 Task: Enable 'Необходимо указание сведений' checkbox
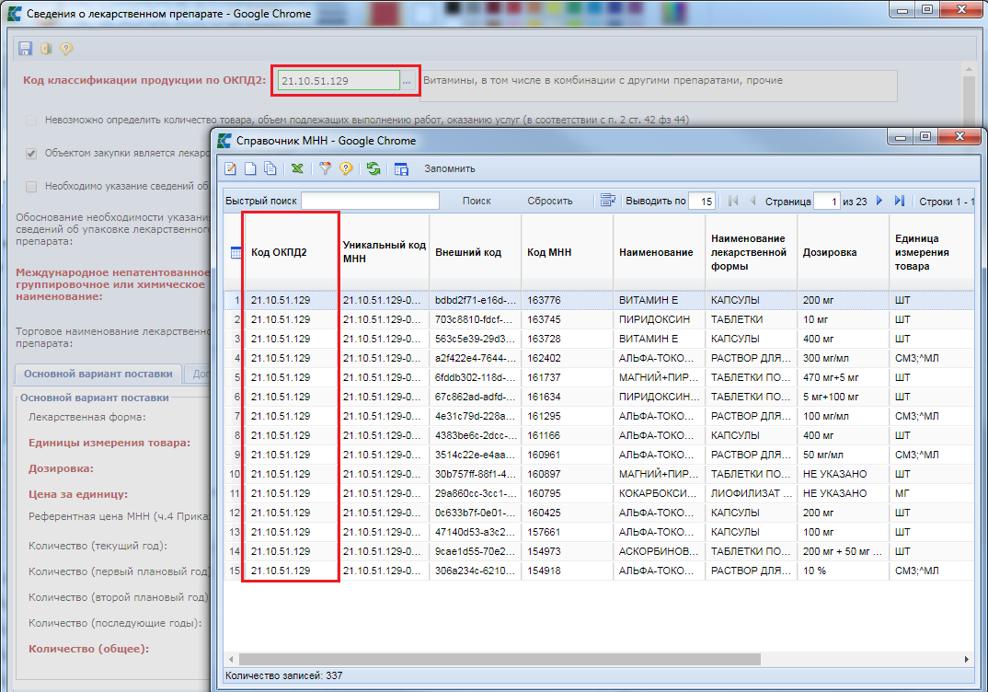coord(32,187)
